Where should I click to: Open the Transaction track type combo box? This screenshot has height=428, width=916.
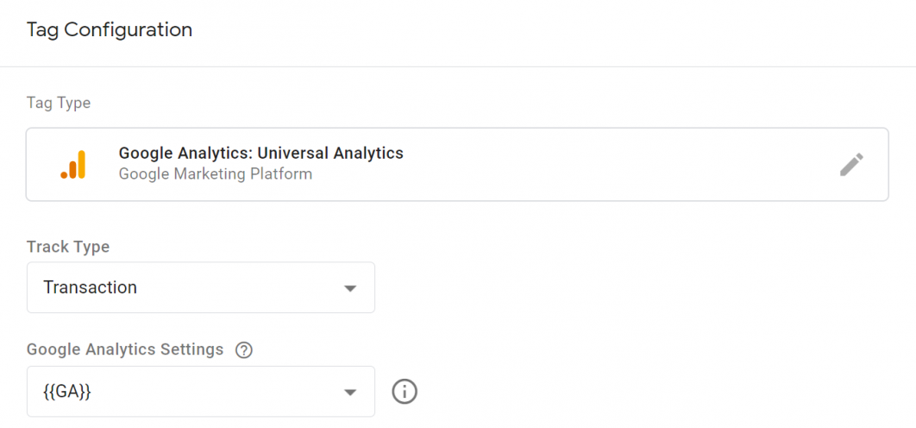click(x=200, y=287)
